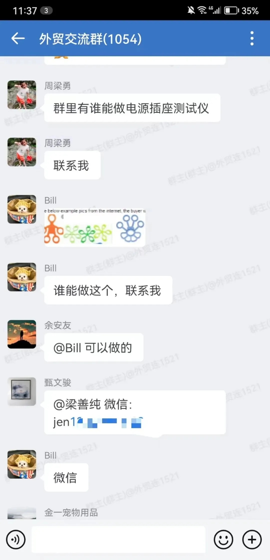Tap the 金一宠物用品 sender name
Screen dimensions: 270x560
pos(71,513)
